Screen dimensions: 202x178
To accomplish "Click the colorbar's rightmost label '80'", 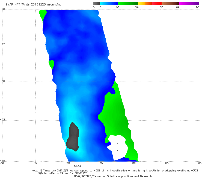I will point(198,7).
